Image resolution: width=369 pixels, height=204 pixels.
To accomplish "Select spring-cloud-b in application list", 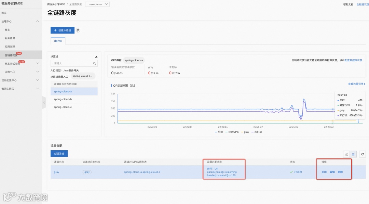I will pyautogui.click(x=74, y=99).
